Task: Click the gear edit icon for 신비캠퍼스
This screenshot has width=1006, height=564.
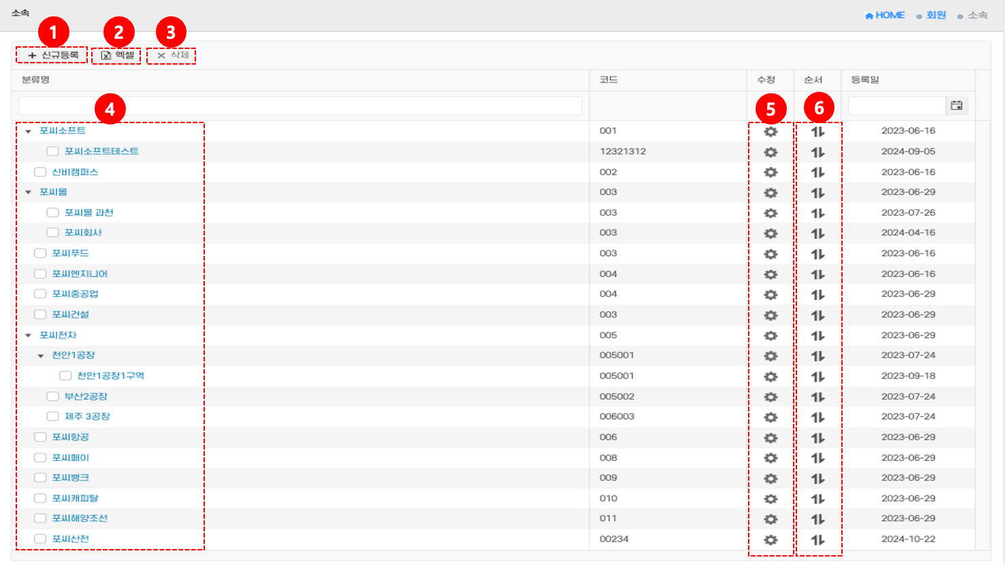Action: tap(770, 173)
